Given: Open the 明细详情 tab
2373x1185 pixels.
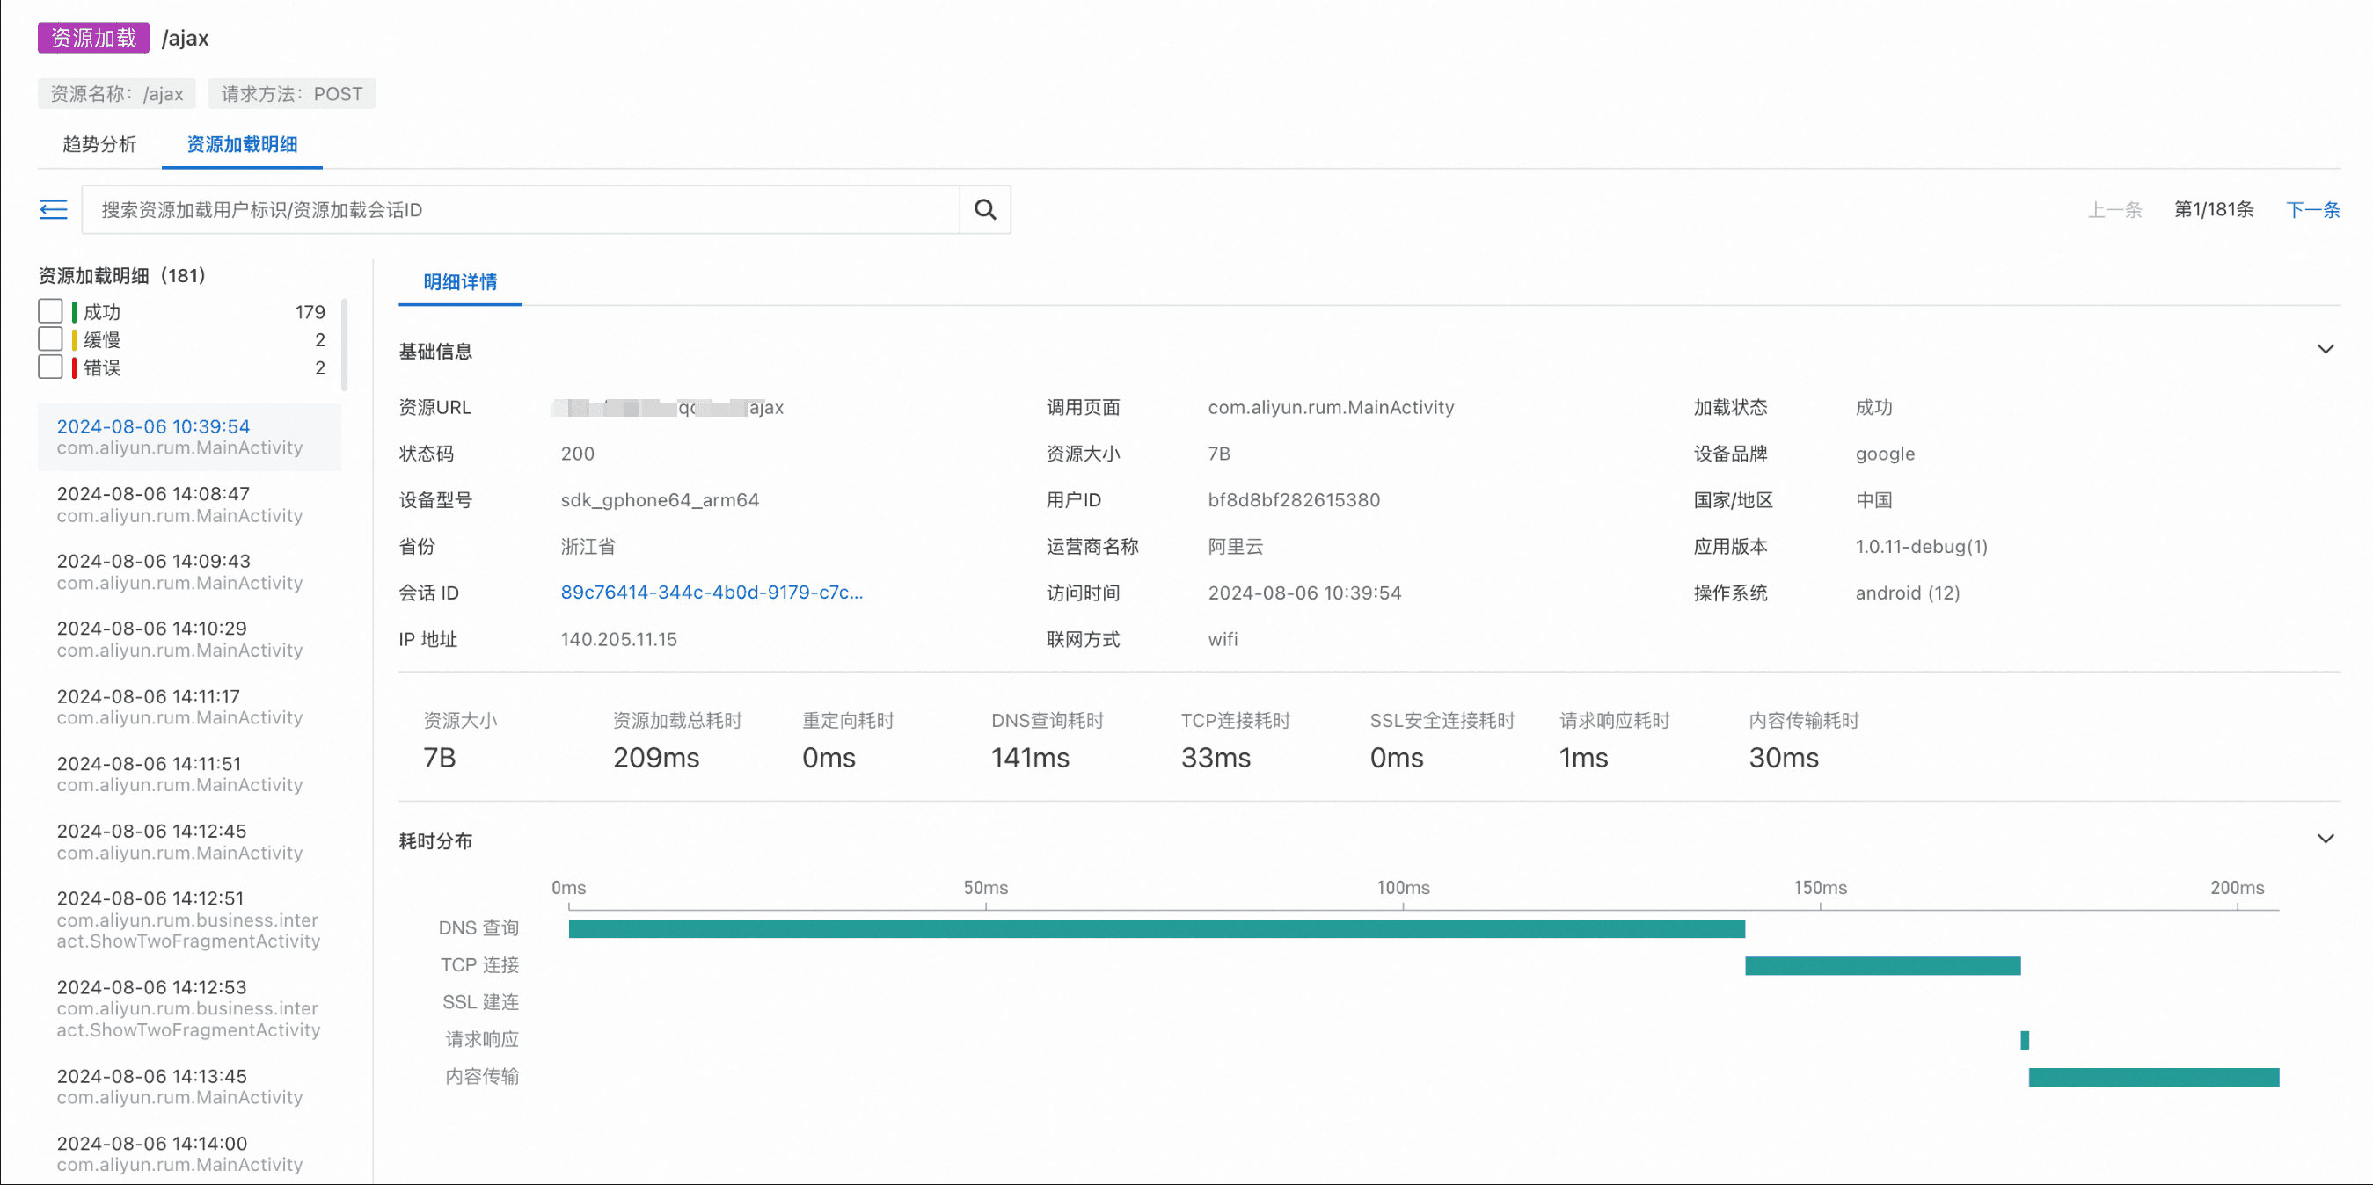Looking at the screenshot, I should pos(460,282).
